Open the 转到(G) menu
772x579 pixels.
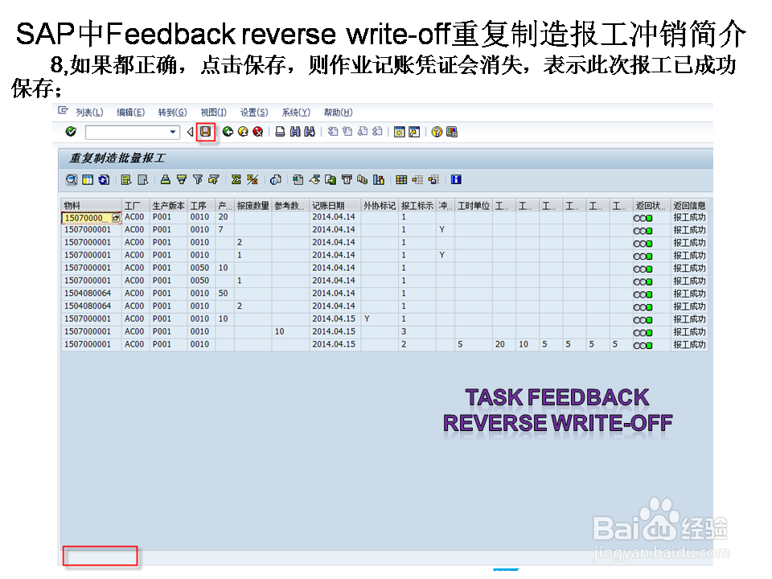[172, 113]
